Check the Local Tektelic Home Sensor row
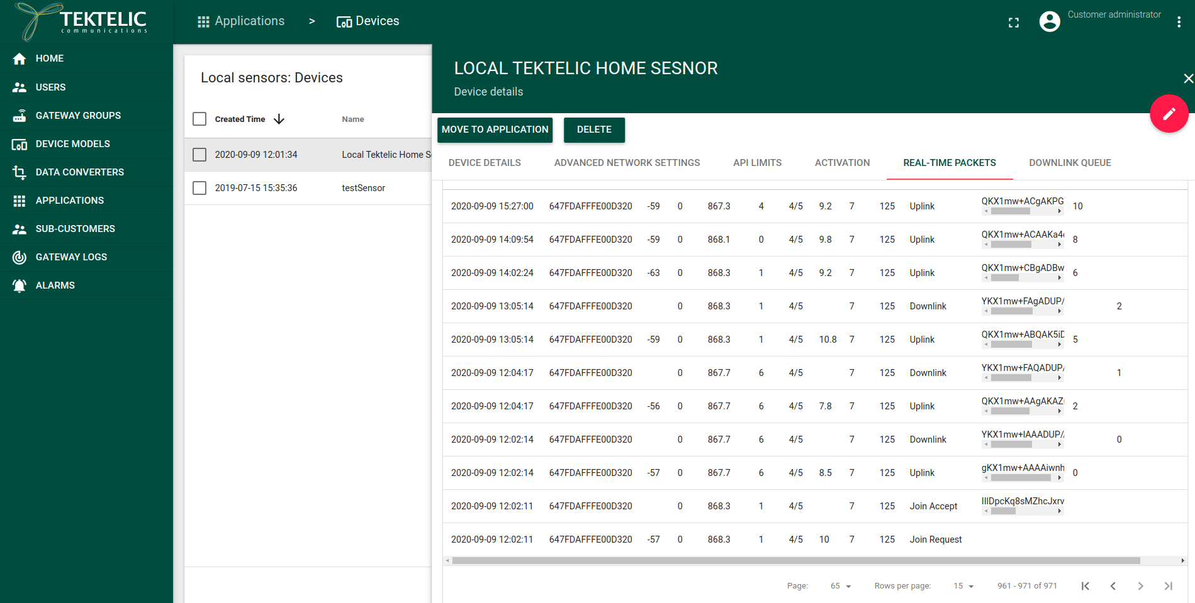 click(x=199, y=154)
